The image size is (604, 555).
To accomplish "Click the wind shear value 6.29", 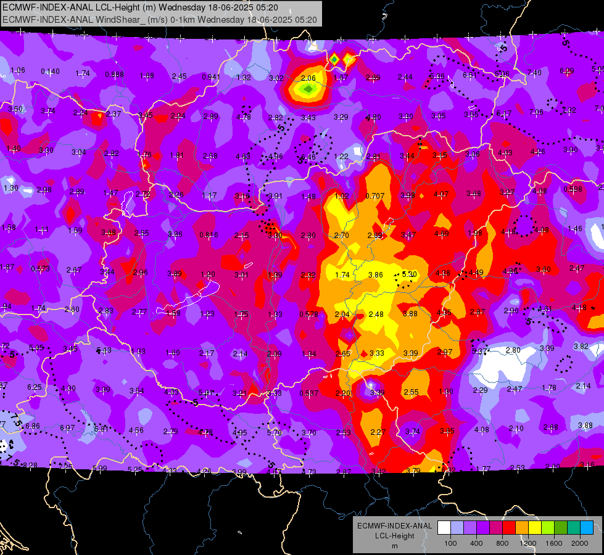I will tap(566, 71).
